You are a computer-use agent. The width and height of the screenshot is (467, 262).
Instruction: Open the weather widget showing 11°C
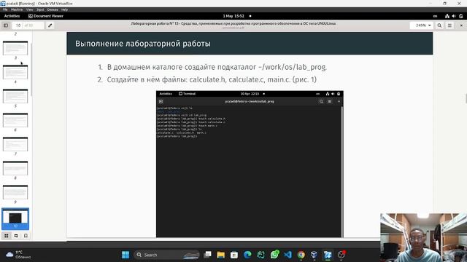tap(18, 255)
